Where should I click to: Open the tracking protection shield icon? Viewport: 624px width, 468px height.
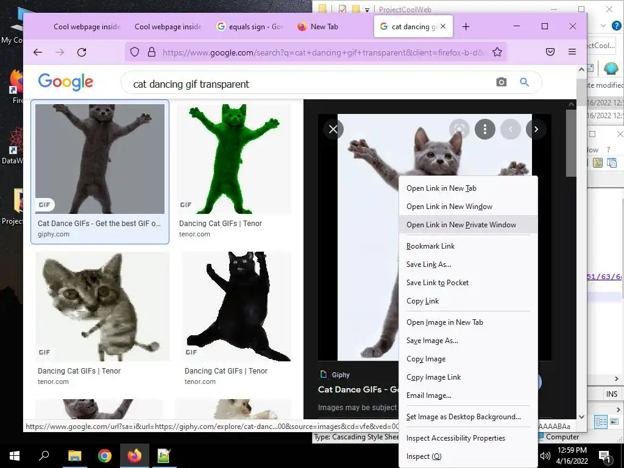[x=135, y=52]
